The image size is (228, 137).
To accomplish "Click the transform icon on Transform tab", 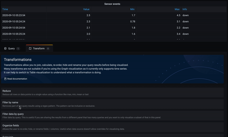I will 30,48.
